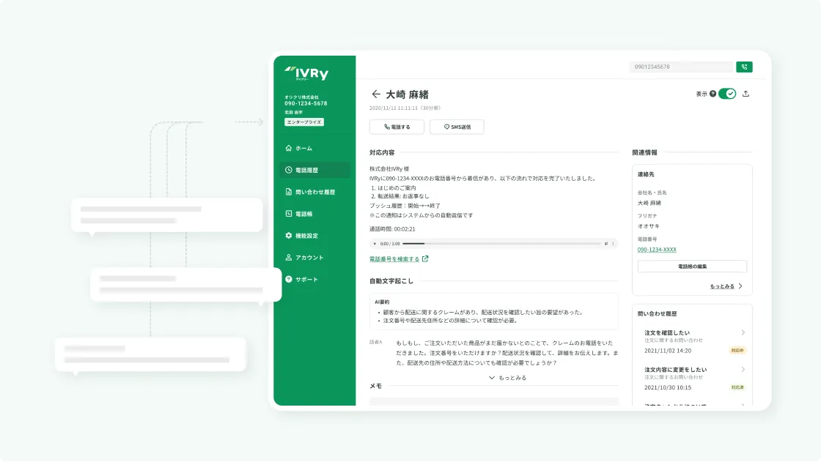The height and width of the screenshot is (462, 821).
Task: Open the audio player's three-dot options menu
Action: pos(613,243)
